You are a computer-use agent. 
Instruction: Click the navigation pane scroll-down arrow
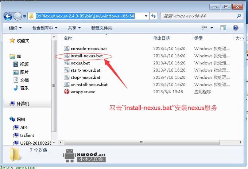pyautogui.click(x=54, y=142)
